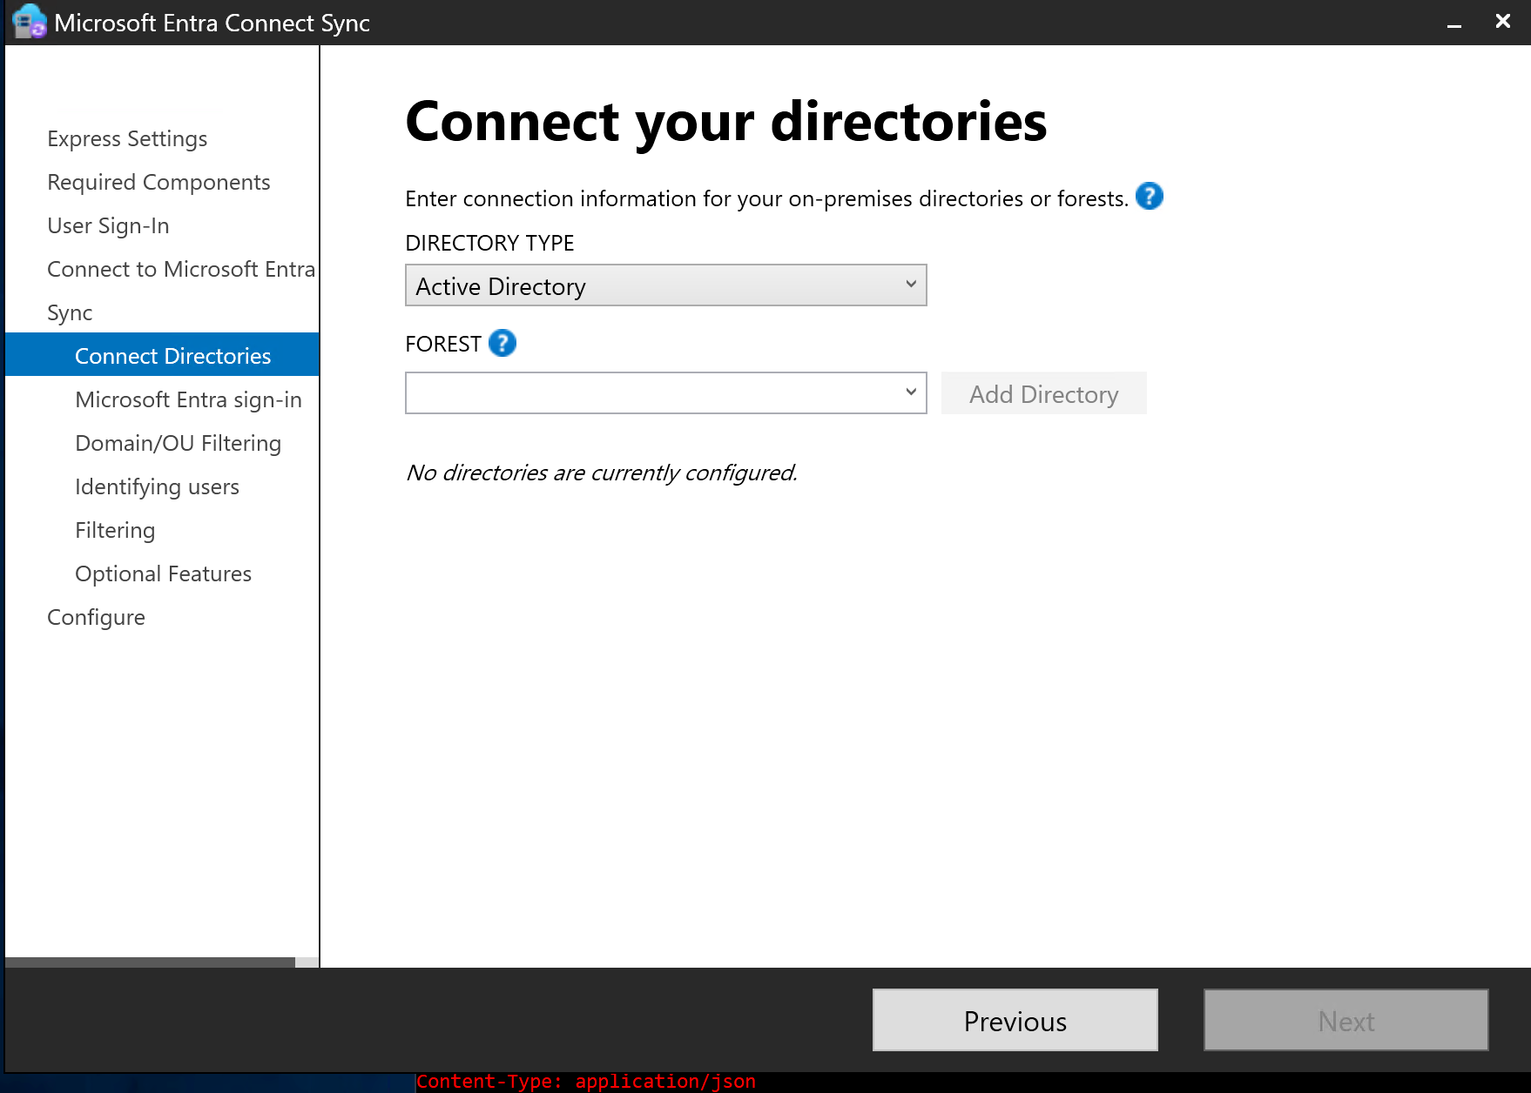Screen dimensions: 1531x1093
Task: Open the FOREST combo box
Action: coord(665,393)
